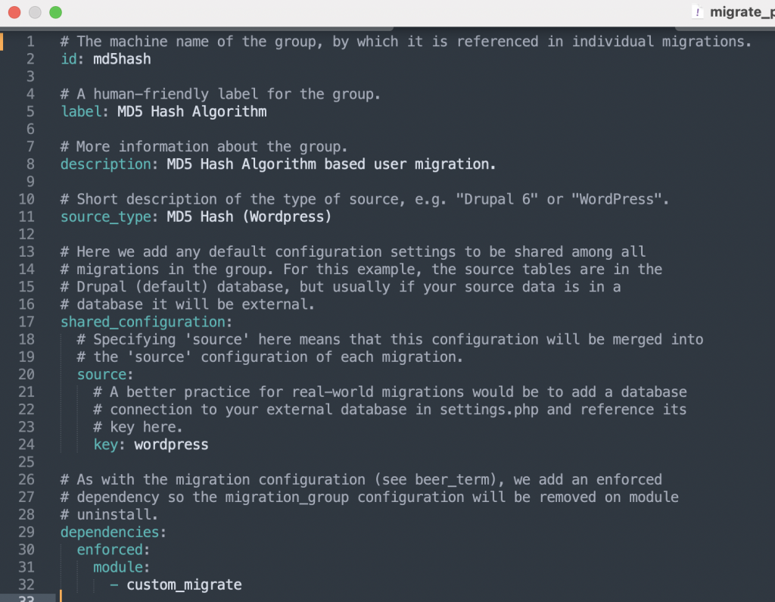The height and width of the screenshot is (602, 775).
Task: Click the YAML file icon in title bar
Action: (697, 12)
